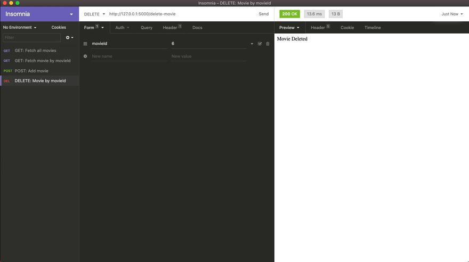
Task: Open the Cookies manager
Action: coord(59,27)
